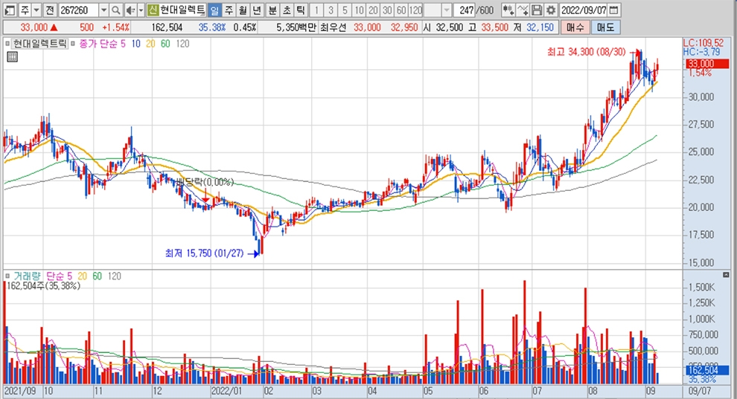Toggle the square marker before 거래량
737x399 pixels.
pos(7,276)
